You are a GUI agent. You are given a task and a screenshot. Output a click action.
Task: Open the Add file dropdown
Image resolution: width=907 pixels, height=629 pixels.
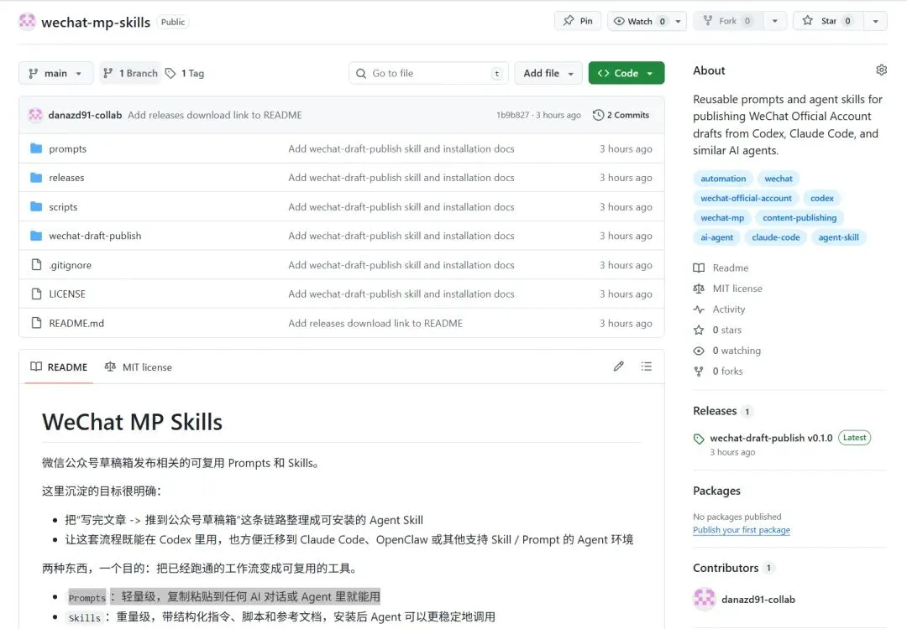548,73
